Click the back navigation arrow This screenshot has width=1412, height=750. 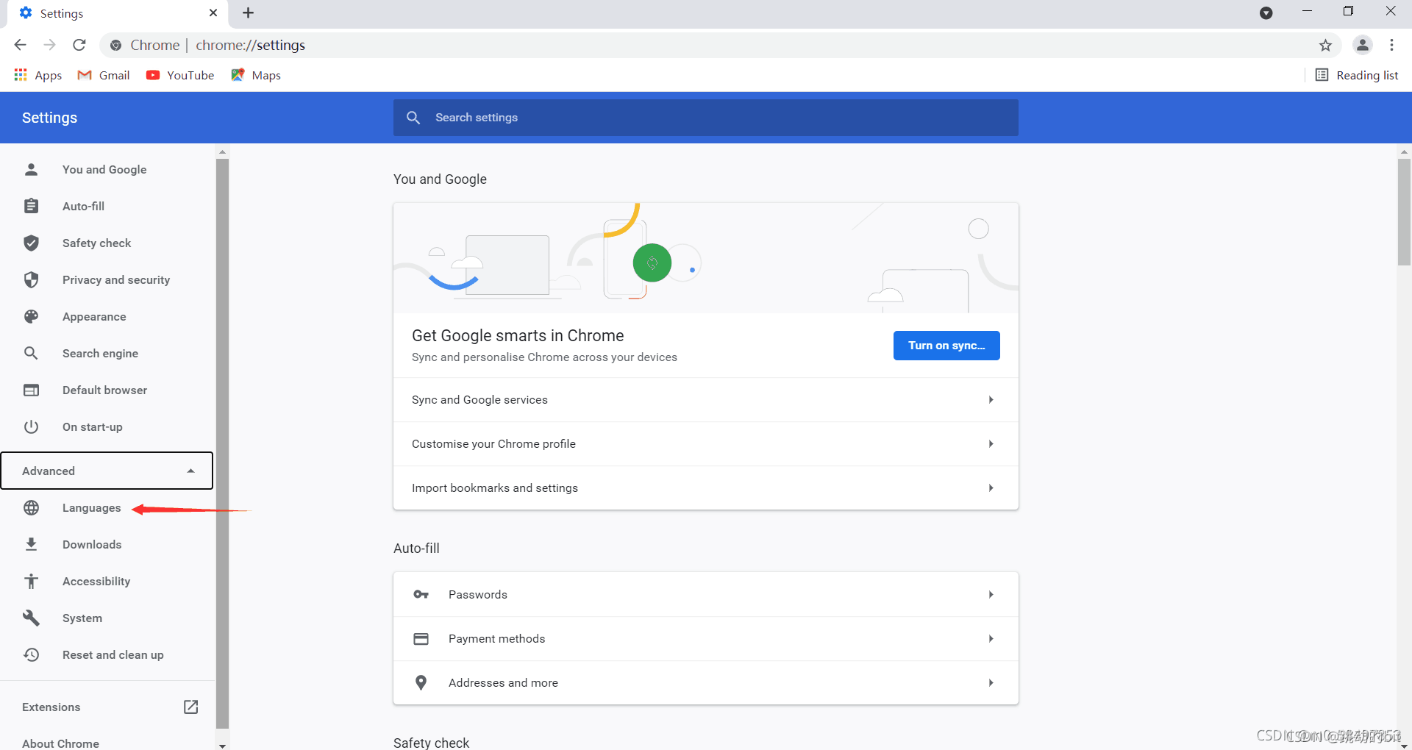pyautogui.click(x=20, y=45)
